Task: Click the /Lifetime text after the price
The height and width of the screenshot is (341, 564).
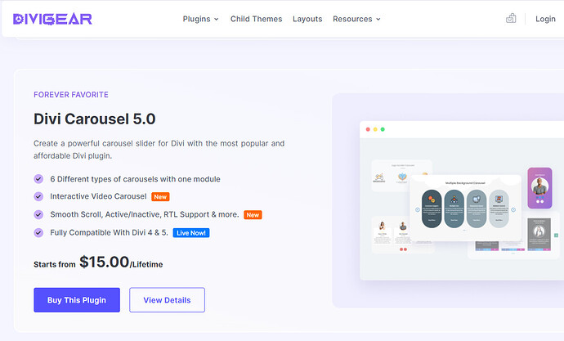Action: tap(146, 264)
